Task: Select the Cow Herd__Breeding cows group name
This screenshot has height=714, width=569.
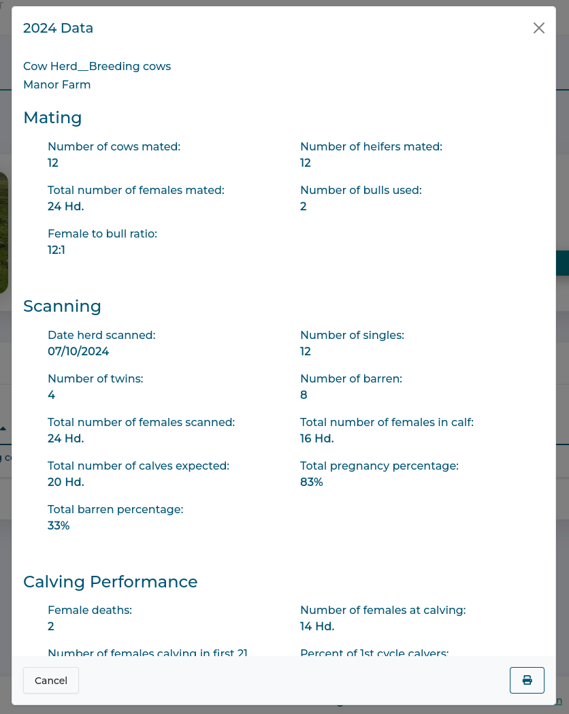Action: tap(97, 66)
